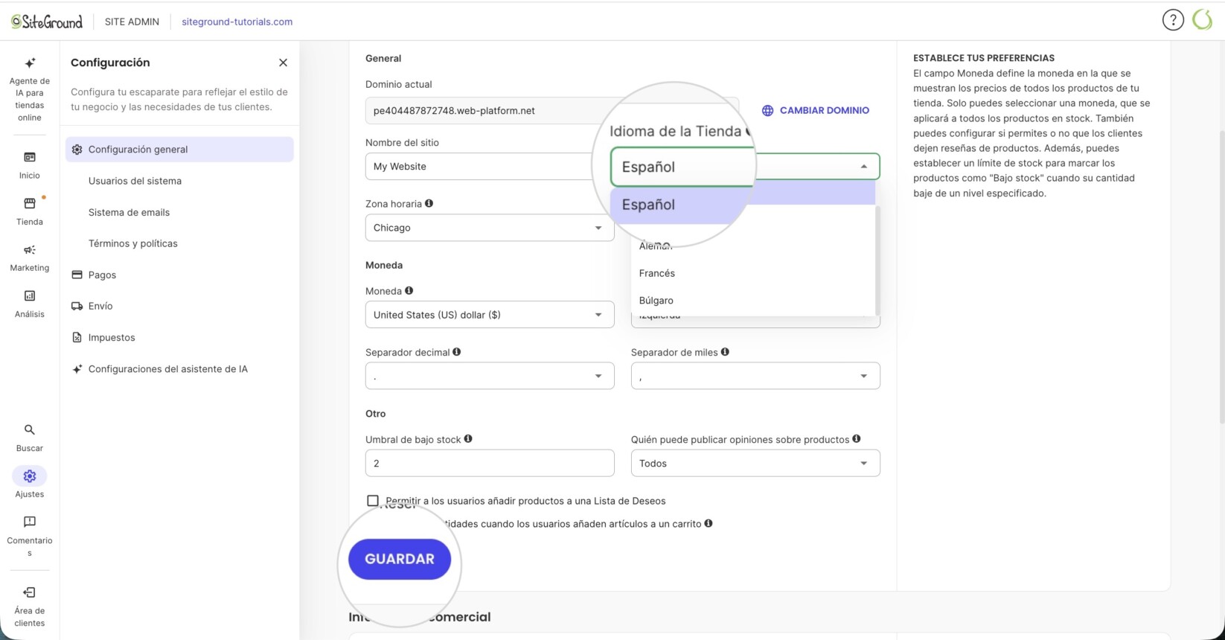Screen dimensions: 1225x640
Task: Click the SiteGround logo
Action: [x=47, y=22]
